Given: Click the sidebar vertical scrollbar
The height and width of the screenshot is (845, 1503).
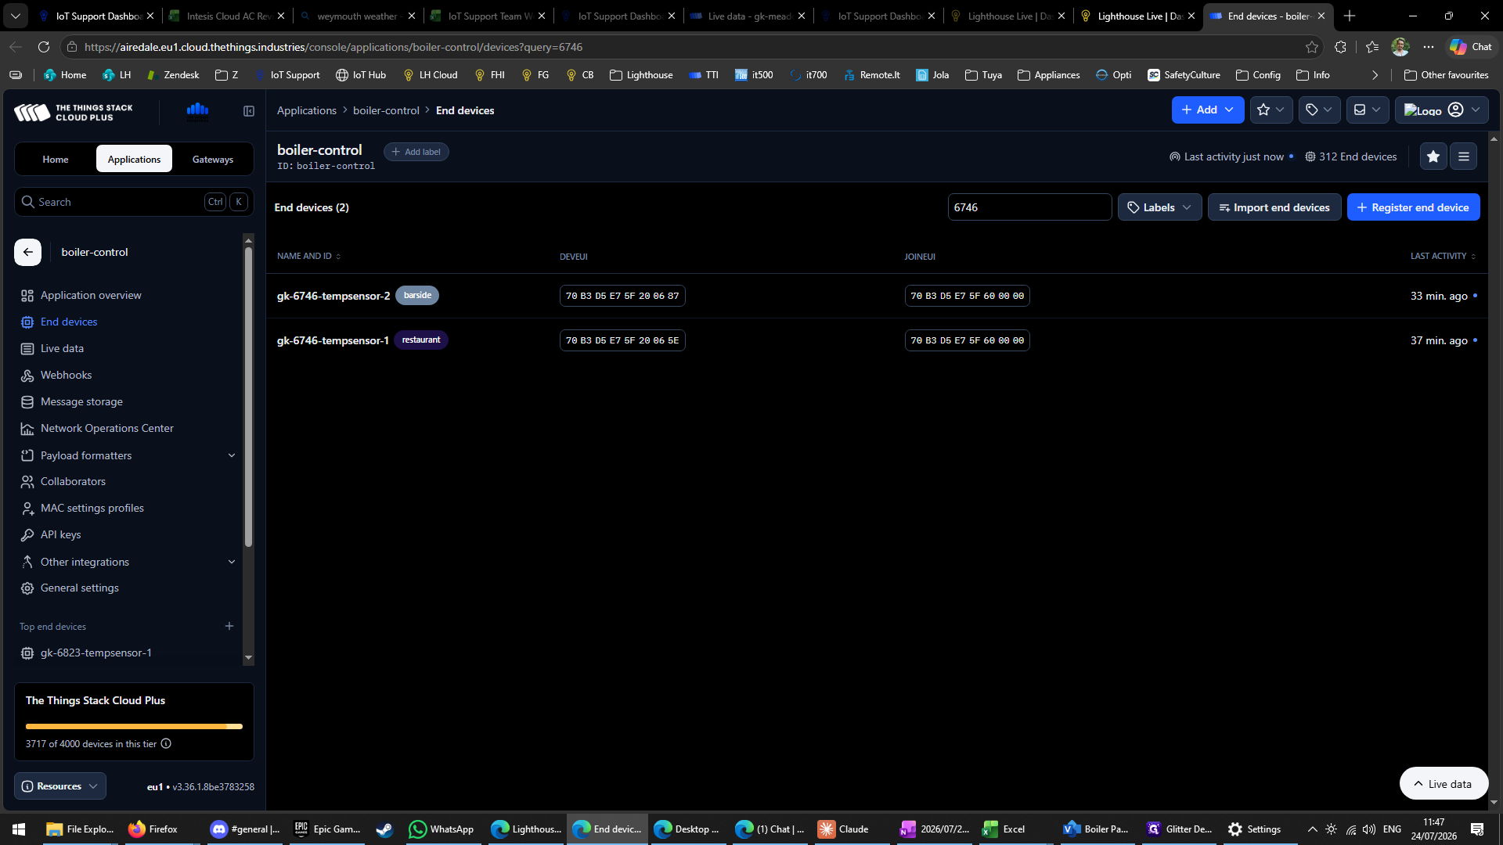Looking at the screenshot, I should pyautogui.click(x=248, y=397).
